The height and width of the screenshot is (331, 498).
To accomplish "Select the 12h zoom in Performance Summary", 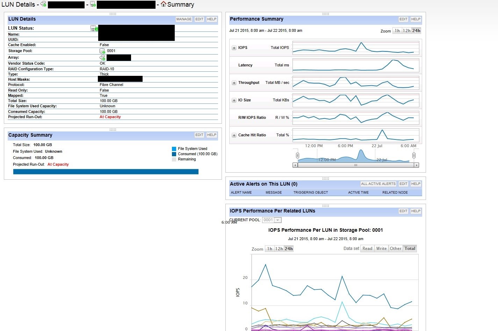I will click(x=406, y=31).
